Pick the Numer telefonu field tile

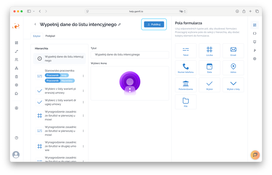186,68
